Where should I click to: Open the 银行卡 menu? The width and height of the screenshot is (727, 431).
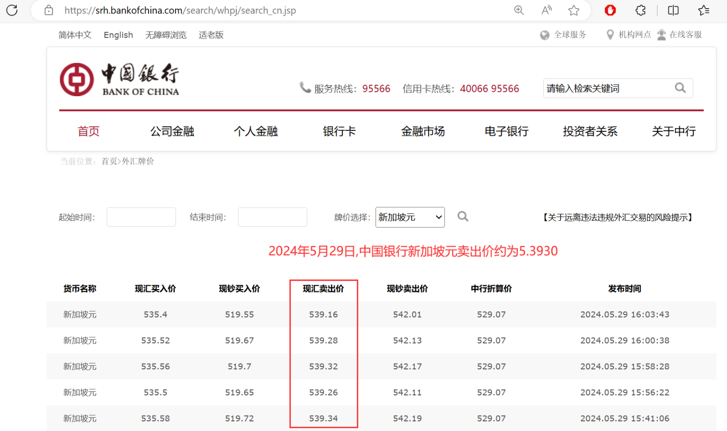click(339, 131)
